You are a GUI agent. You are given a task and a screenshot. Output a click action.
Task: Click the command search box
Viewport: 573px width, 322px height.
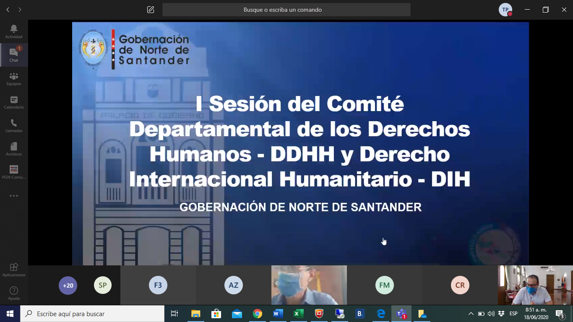coord(286,10)
